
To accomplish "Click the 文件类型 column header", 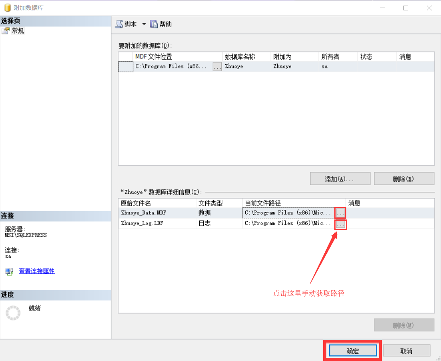I will tap(219, 203).
